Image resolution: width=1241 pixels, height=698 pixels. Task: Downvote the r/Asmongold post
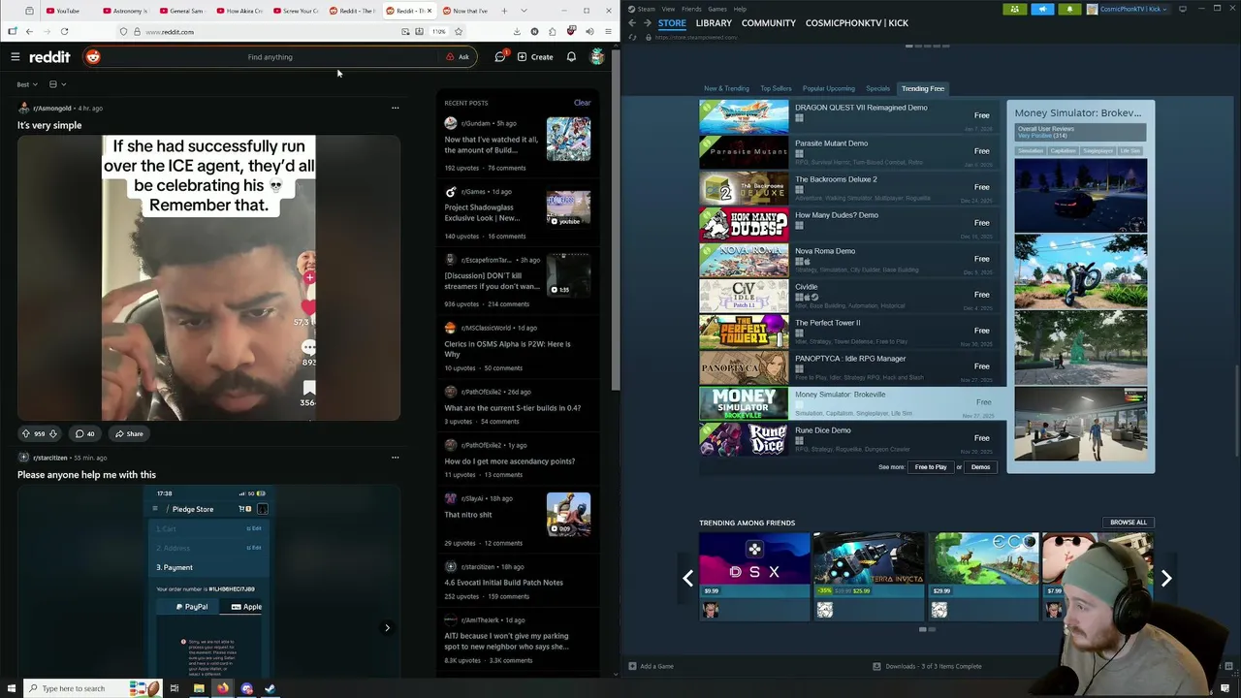53,433
